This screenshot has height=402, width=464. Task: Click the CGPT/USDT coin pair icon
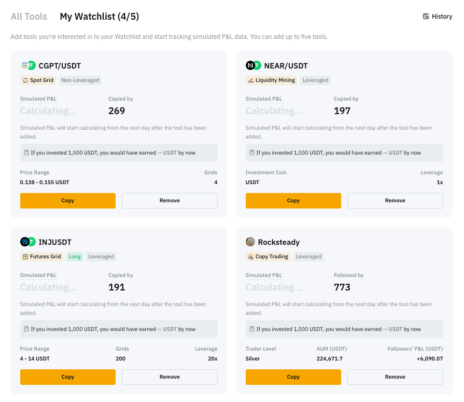pos(28,66)
